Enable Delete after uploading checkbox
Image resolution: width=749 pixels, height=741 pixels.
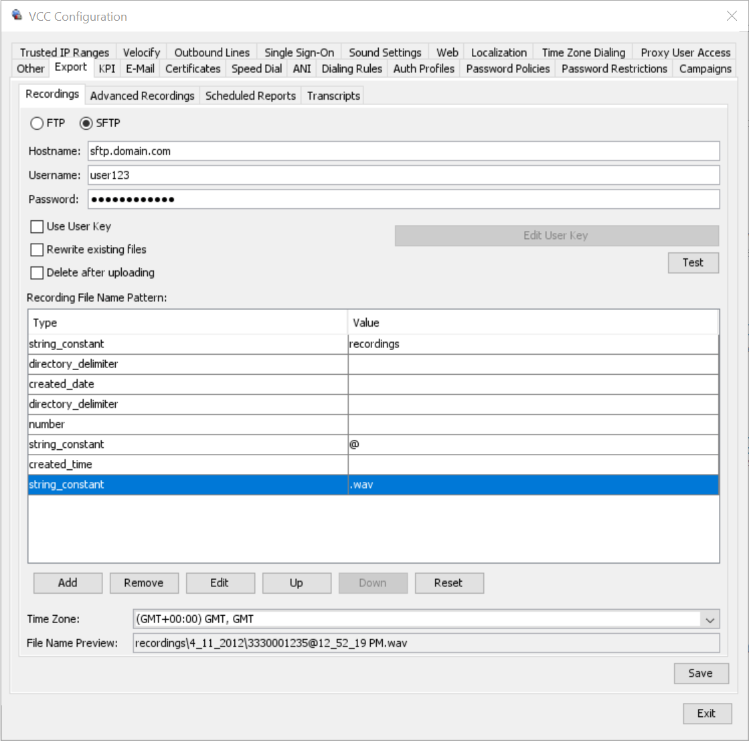[37, 273]
